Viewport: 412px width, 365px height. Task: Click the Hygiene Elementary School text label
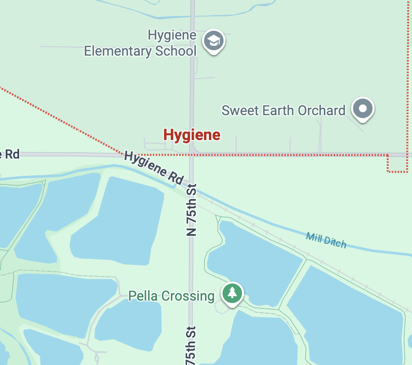[x=140, y=43]
